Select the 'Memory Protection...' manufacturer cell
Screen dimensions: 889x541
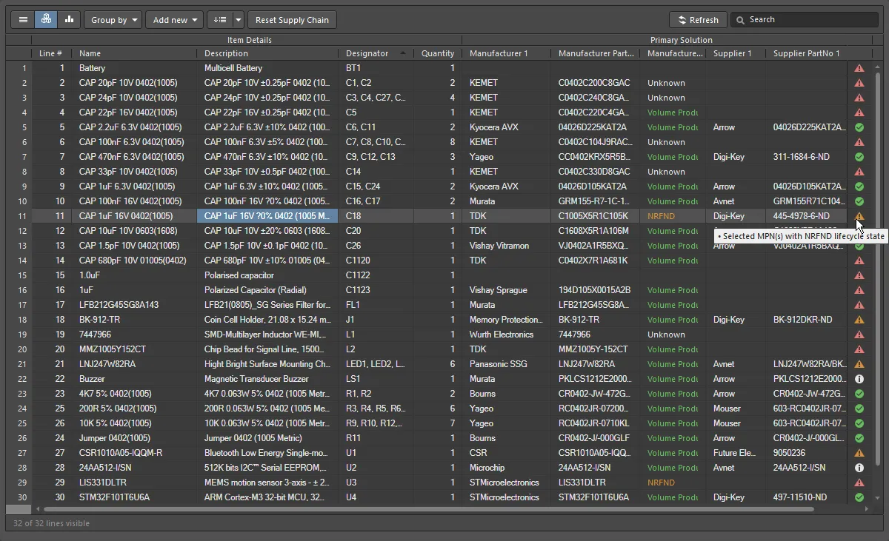(x=507, y=320)
